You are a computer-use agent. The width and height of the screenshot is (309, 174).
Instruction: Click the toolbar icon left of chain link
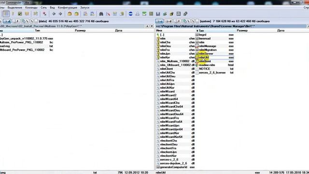(179, 14)
